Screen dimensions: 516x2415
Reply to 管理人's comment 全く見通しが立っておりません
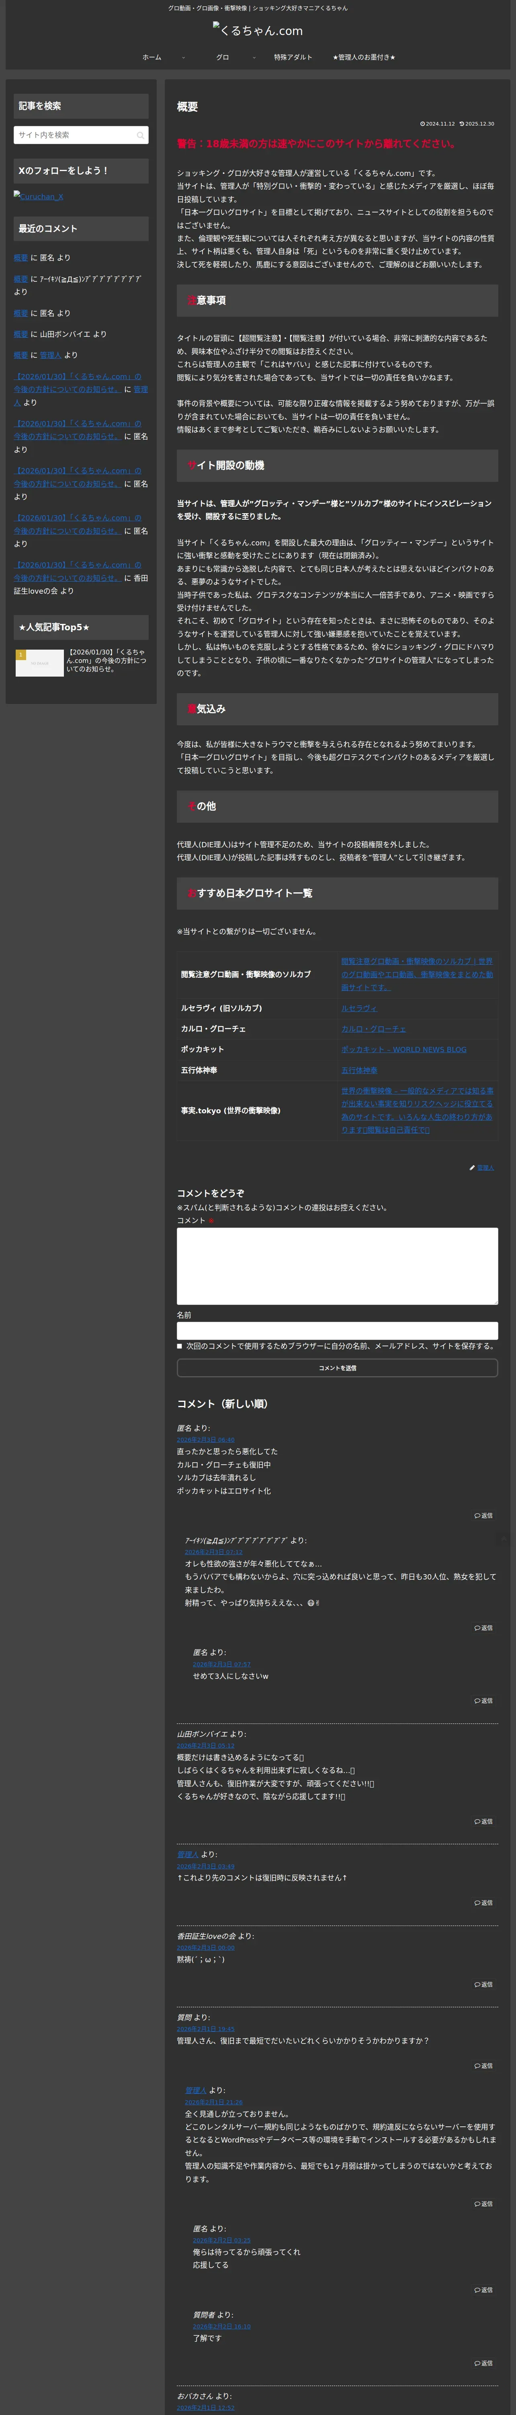483,2204
